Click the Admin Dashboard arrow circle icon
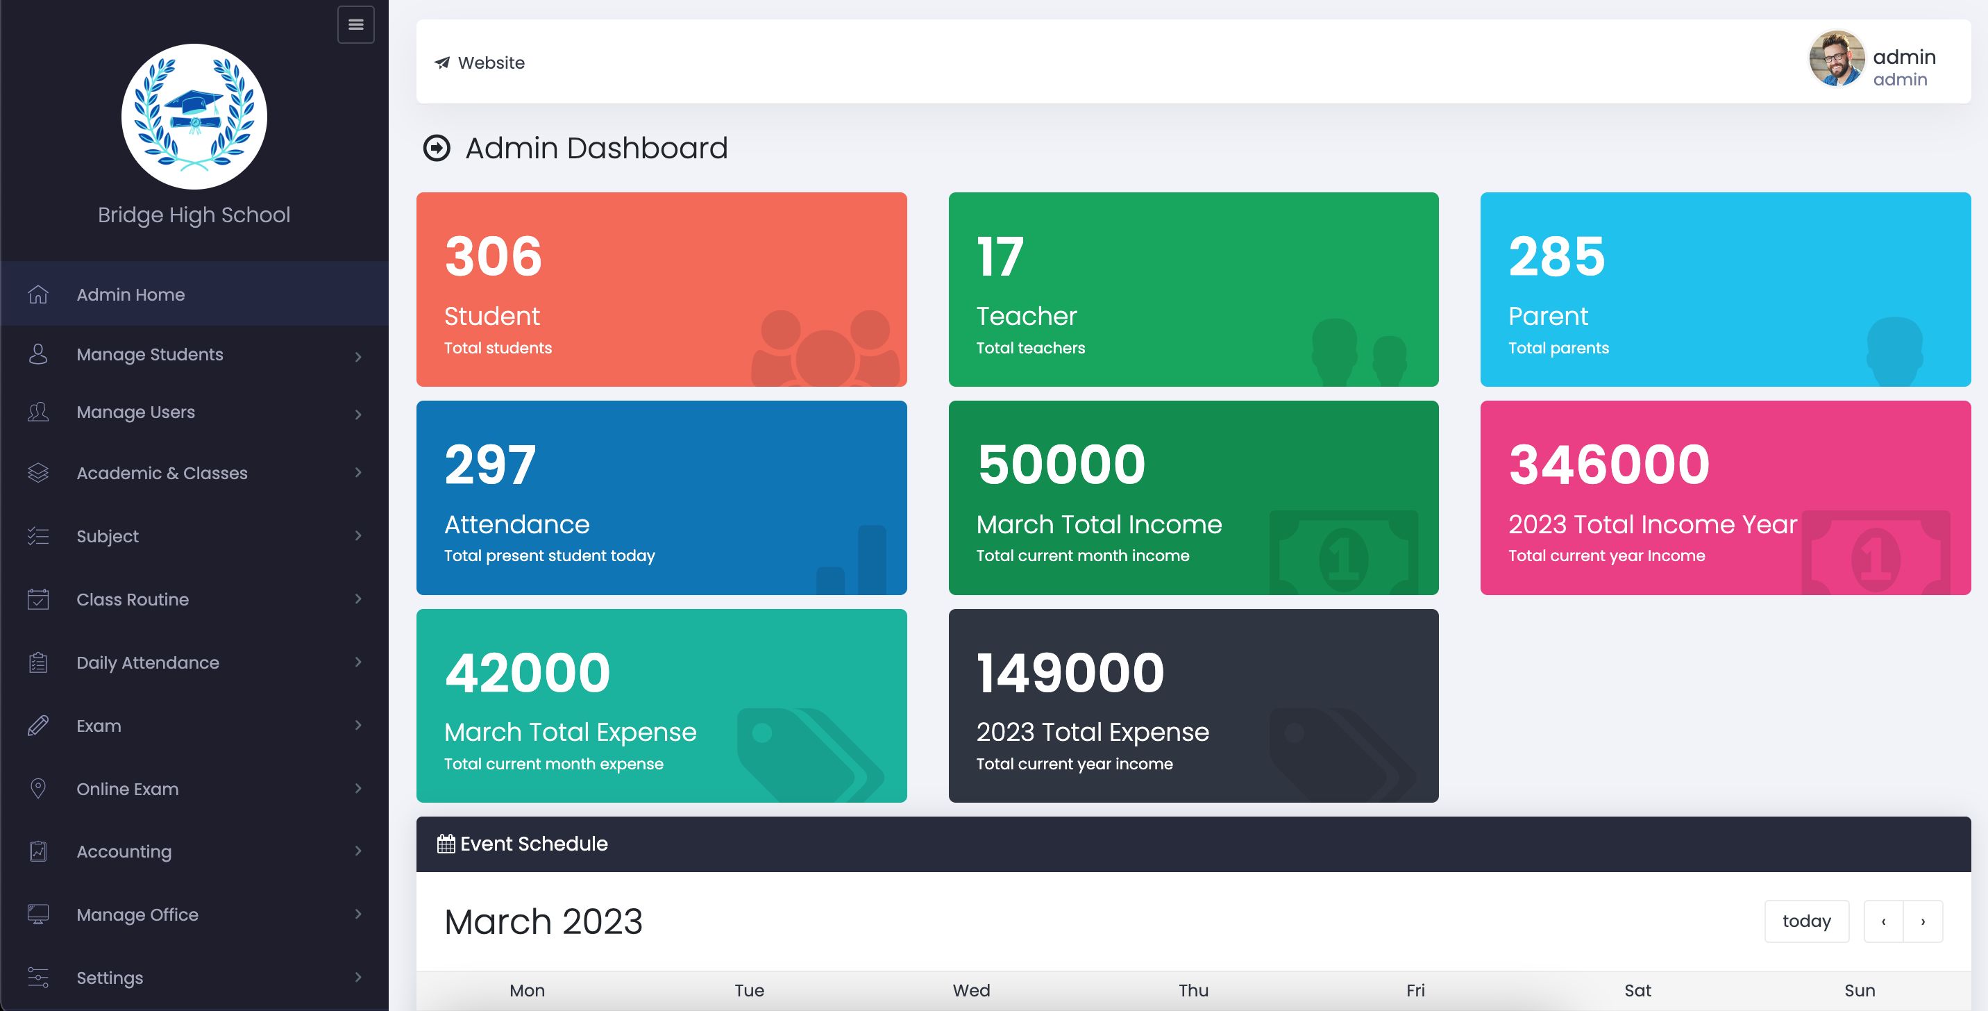This screenshot has width=1988, height=1011. coord(437,148)
